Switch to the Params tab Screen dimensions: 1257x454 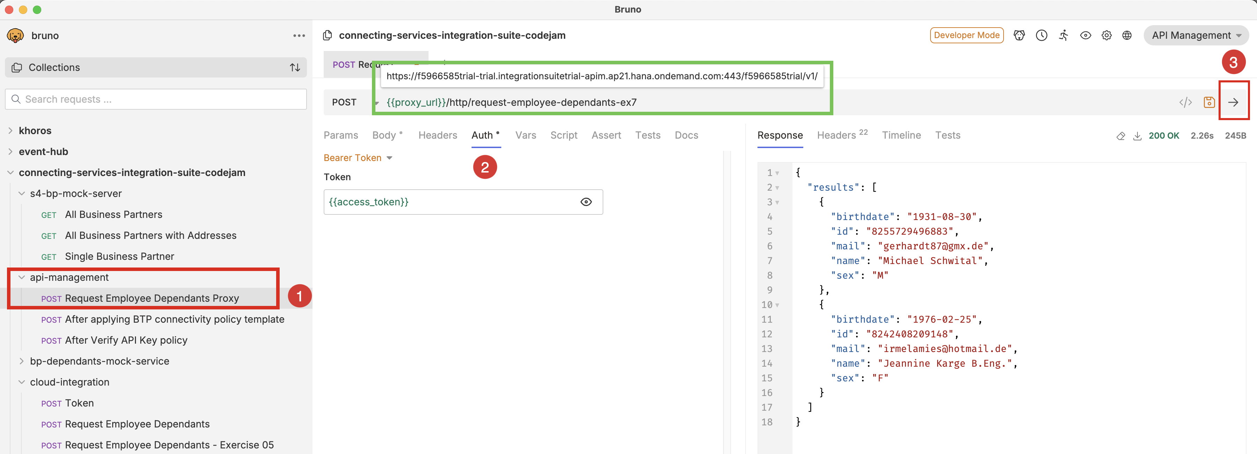click(340, 135)
